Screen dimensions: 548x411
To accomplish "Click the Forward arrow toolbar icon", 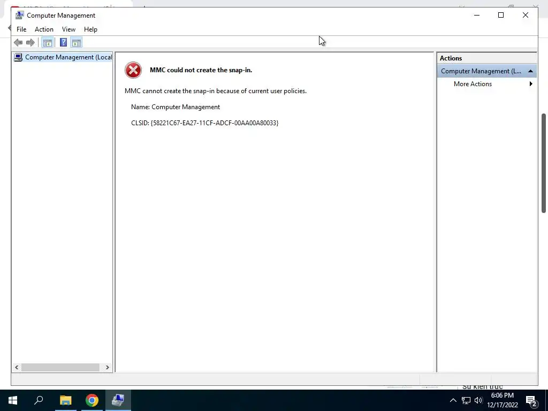I will coord(31,43).
